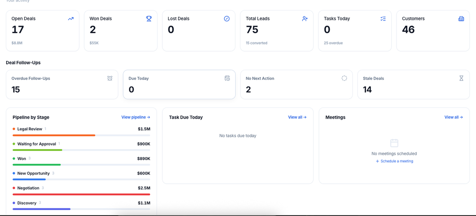This screenshot has width=476, height=216.
Task: Click the Total Leads add-person icon
Action: 305,19
